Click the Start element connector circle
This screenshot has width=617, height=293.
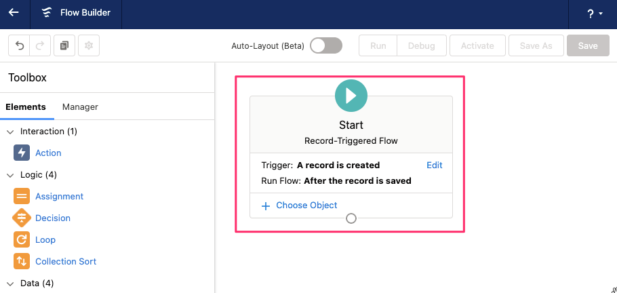(x=351, y=218)
